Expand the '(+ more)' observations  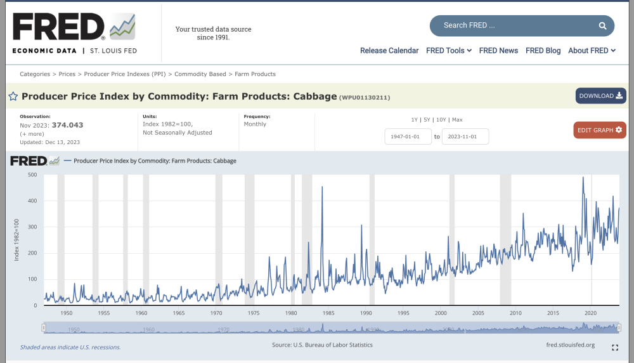point(32,134)
